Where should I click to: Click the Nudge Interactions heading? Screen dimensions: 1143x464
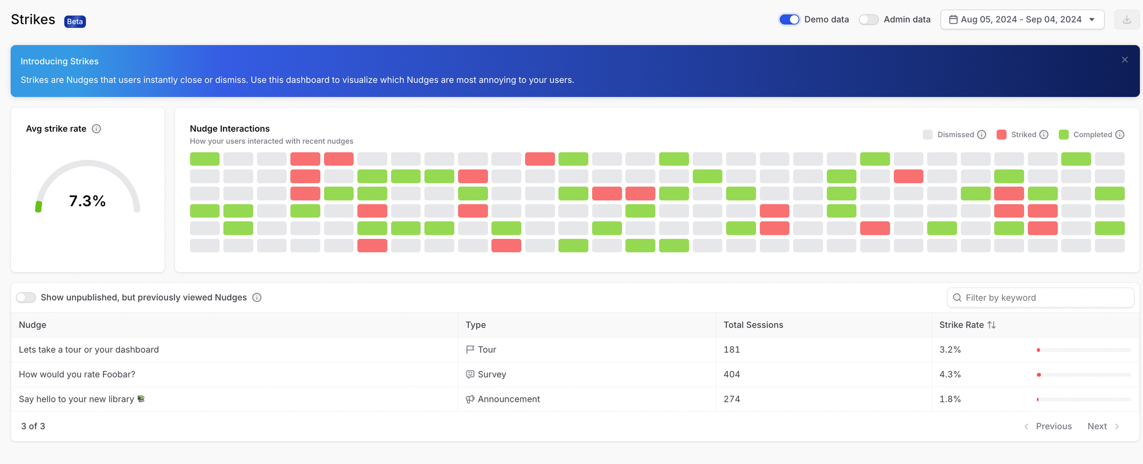click(230, 129)
